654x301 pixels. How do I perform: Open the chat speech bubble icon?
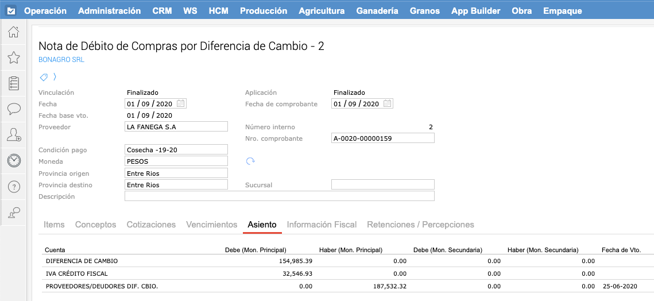tap(14, 109)
